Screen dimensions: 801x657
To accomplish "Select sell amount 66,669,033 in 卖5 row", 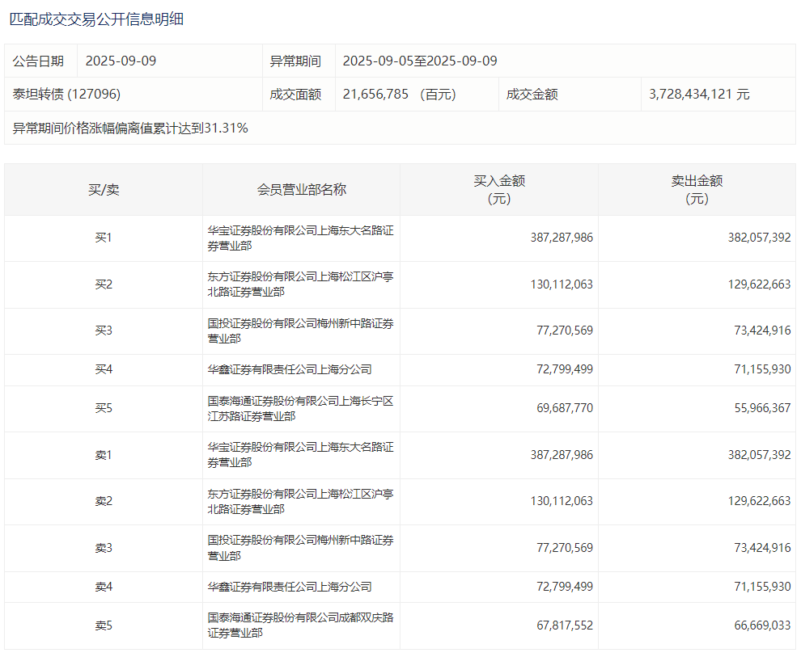I will 759,625.
